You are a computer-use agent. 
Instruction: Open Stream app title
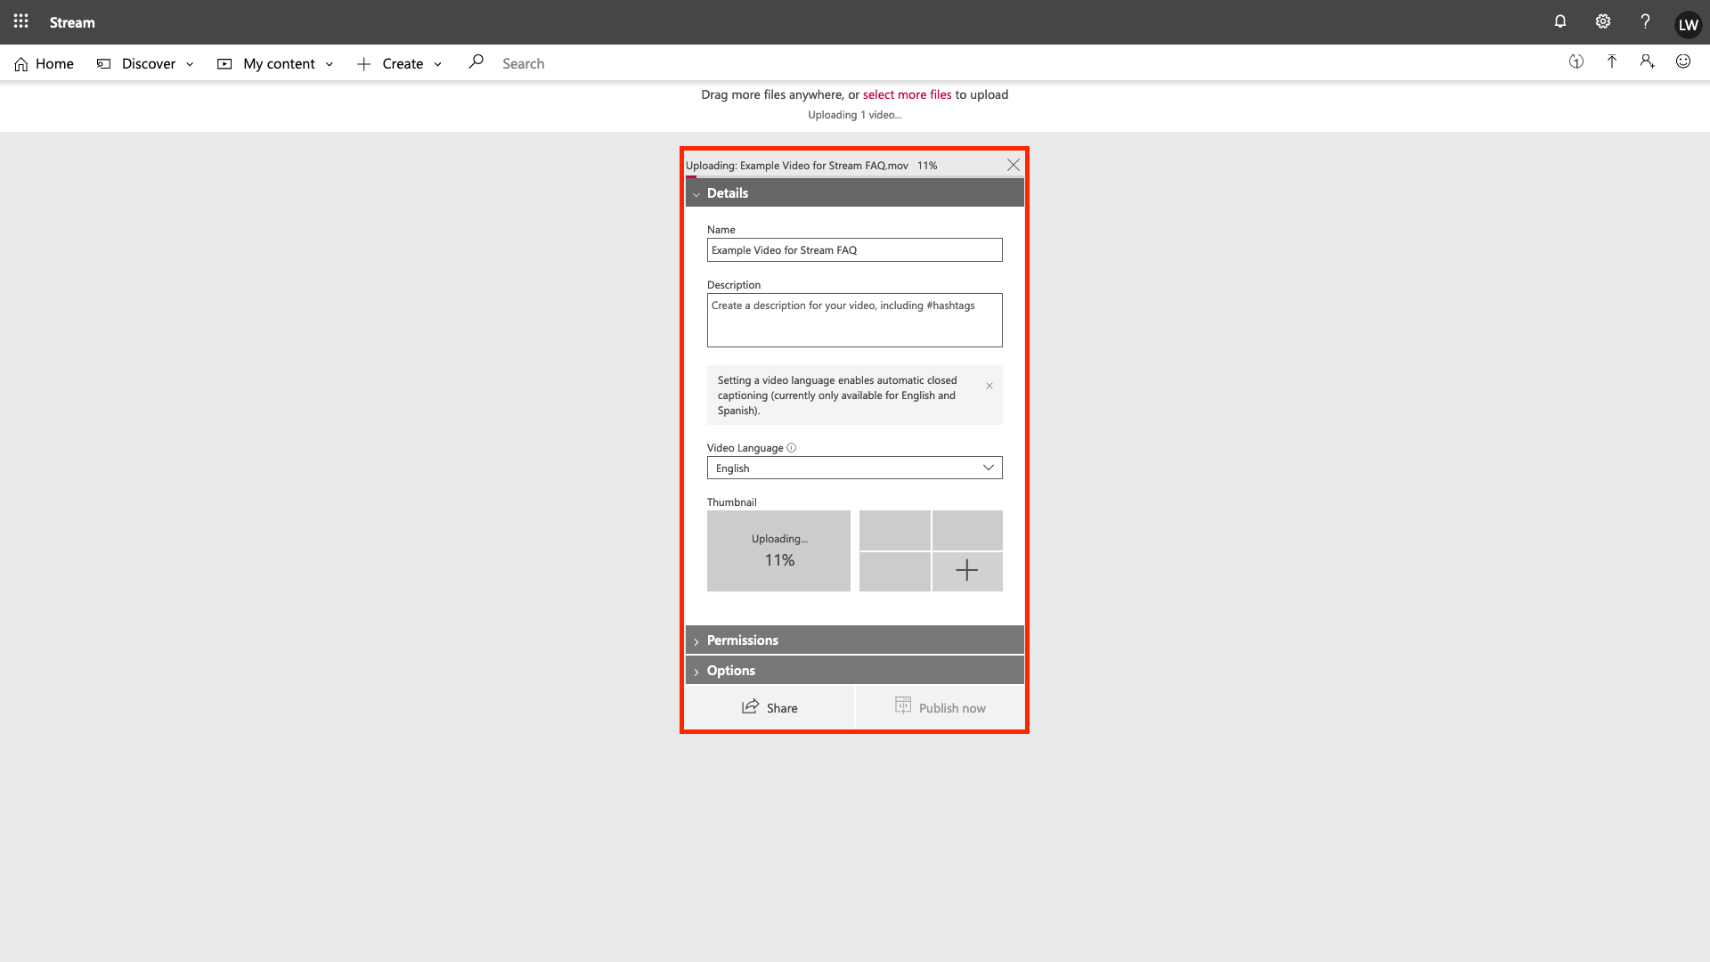pos(72,22)
